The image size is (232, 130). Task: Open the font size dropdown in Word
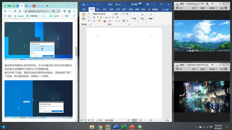point(120,14)
